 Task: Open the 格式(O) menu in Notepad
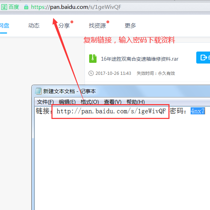coord(89,102)
